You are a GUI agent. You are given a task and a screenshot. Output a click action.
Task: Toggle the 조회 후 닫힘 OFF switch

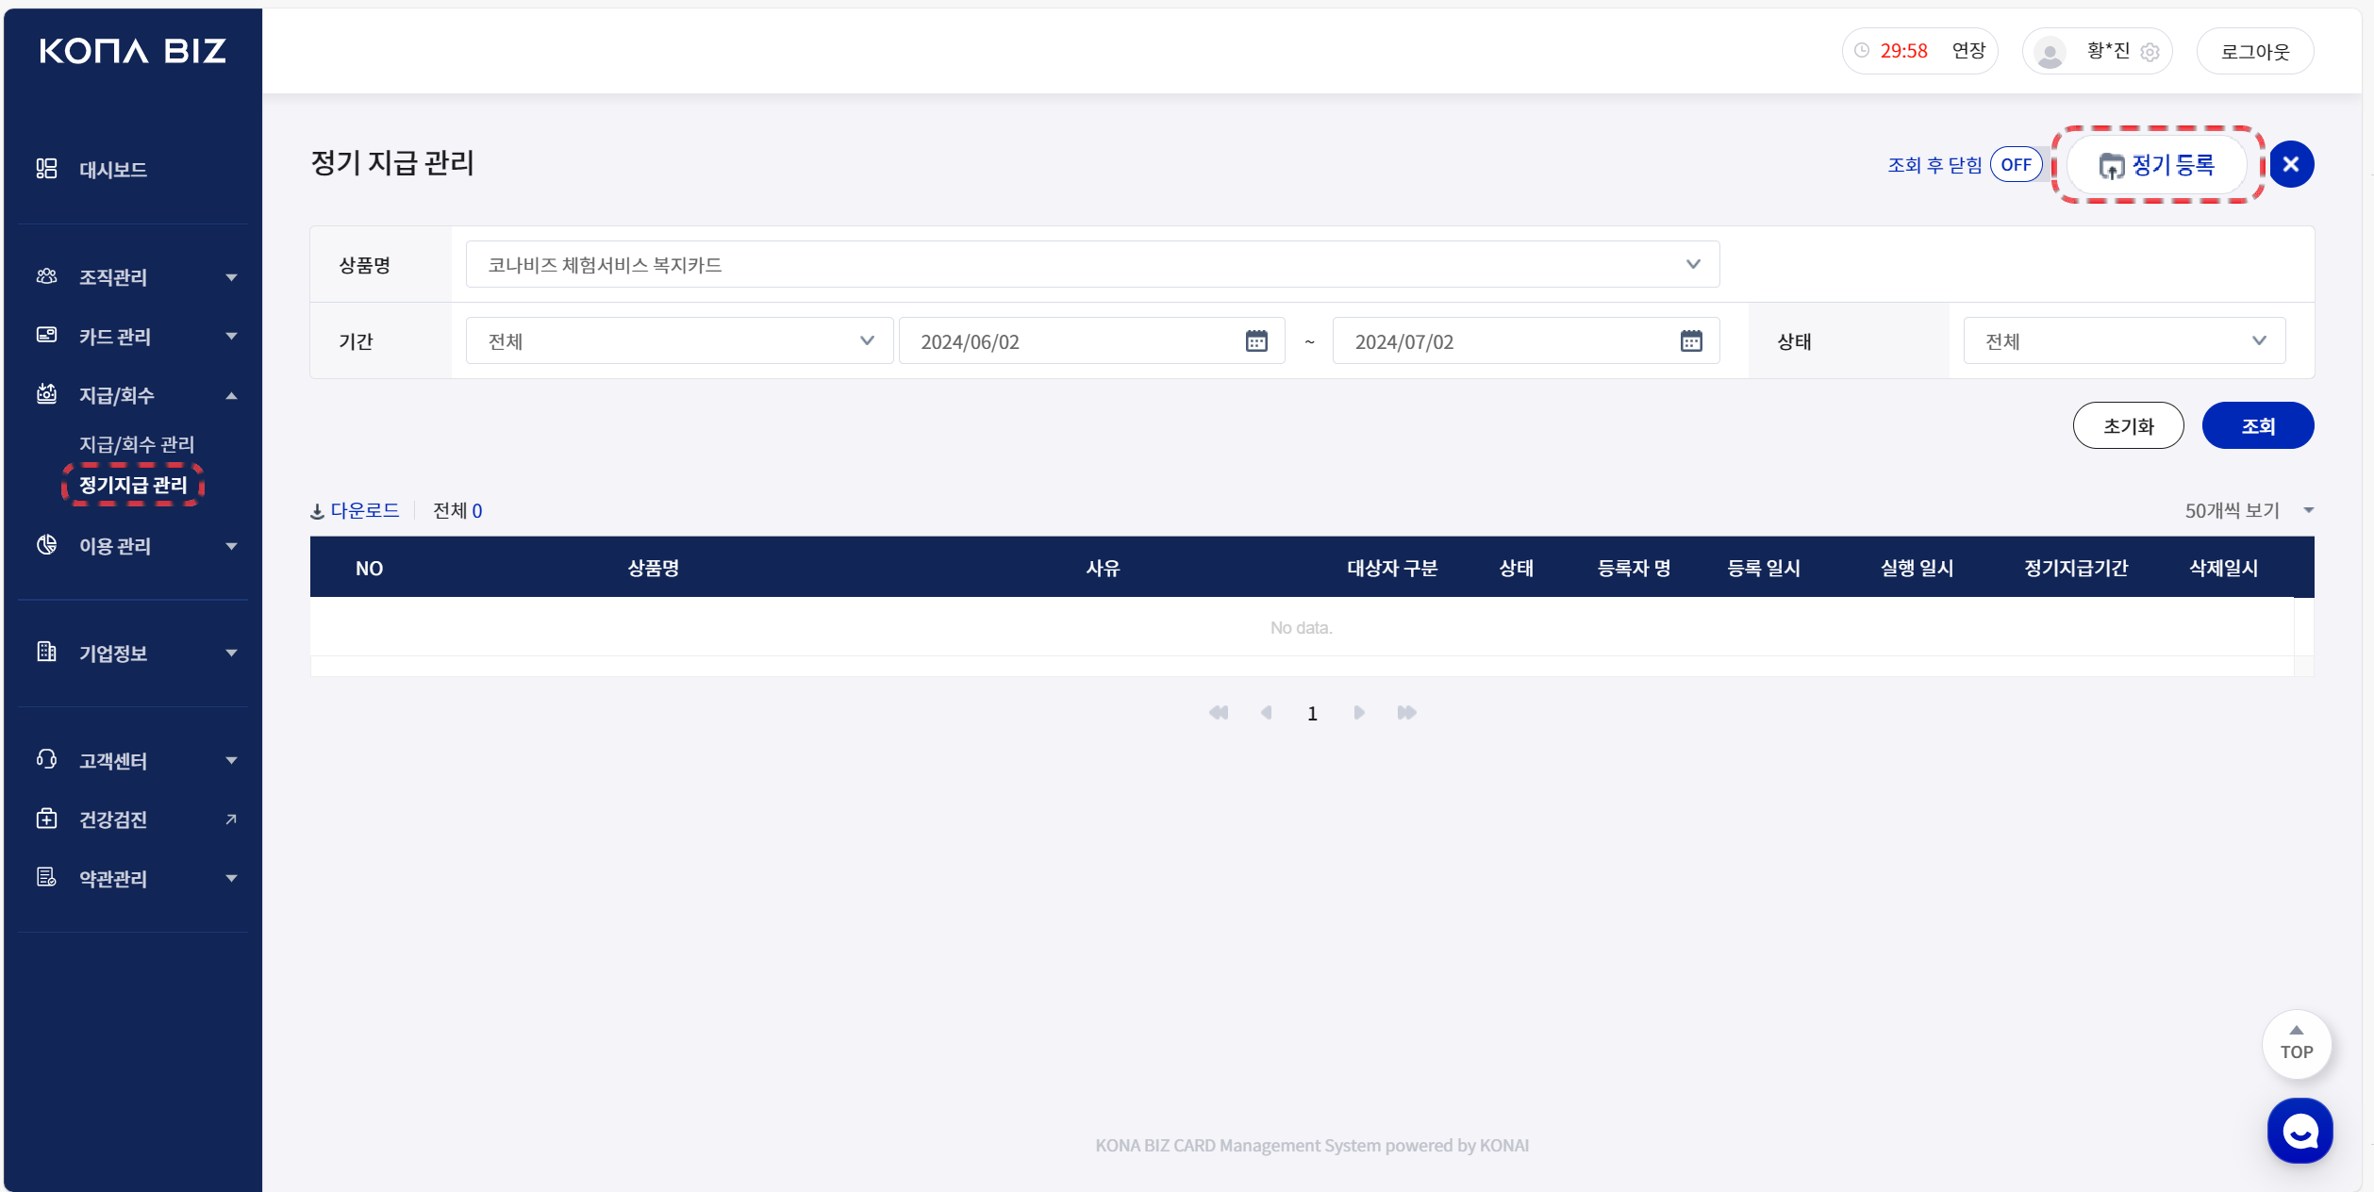pyautogui.click(x=2016, y=165)
